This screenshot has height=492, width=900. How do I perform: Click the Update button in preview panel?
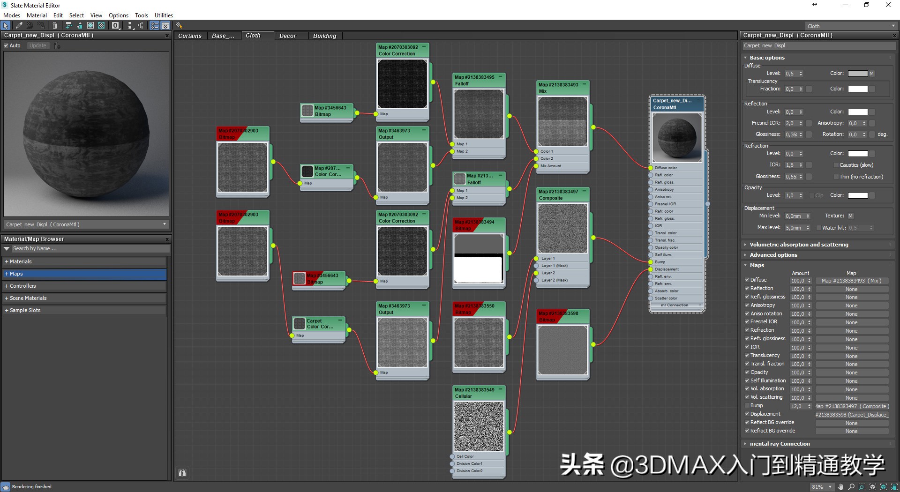click(37, 45)
